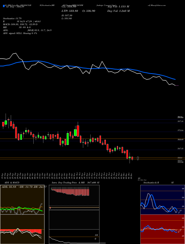Click the 'L: 531.80' low price

(x=67, y=18)
